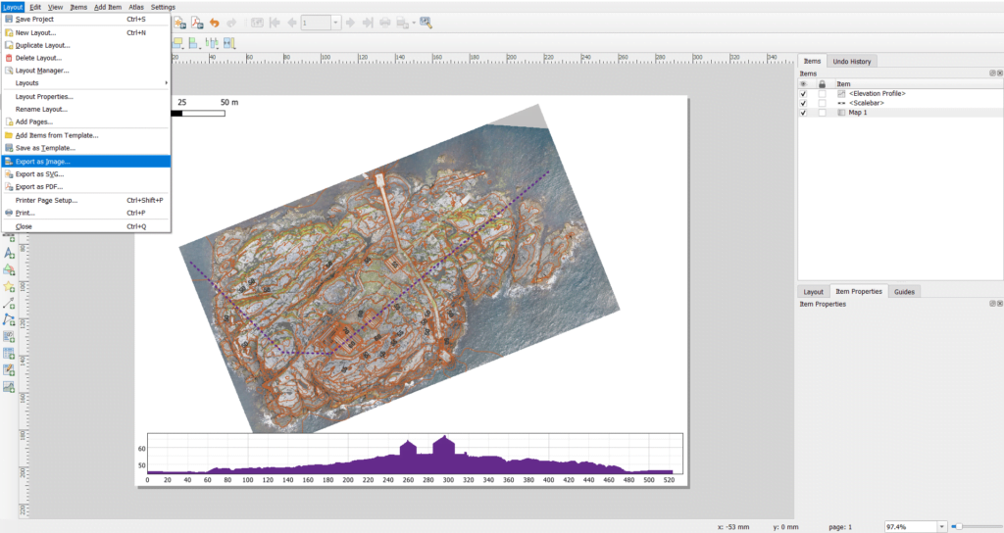Uncheck visibility of Map 1 item
This screenshot has width=1004, height=533.
804,113
